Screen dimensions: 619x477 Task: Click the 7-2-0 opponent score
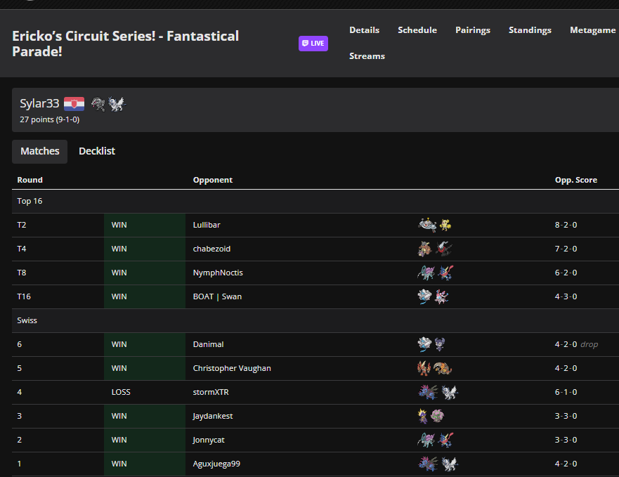click(x=566, y=249)
